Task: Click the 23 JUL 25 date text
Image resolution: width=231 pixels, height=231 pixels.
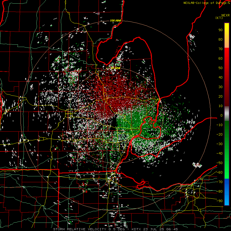Action: click(x=153, y=229)
